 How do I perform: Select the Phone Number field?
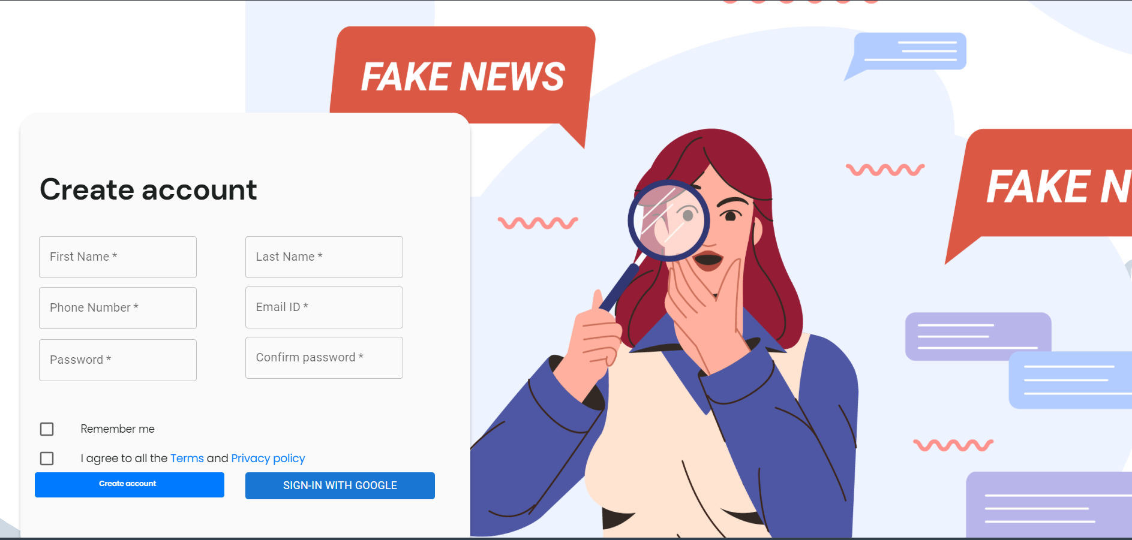coord(118,308)
